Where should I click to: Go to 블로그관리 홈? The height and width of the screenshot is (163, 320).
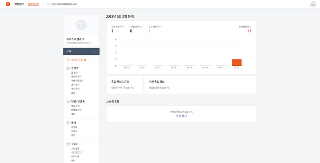(79, 60)
